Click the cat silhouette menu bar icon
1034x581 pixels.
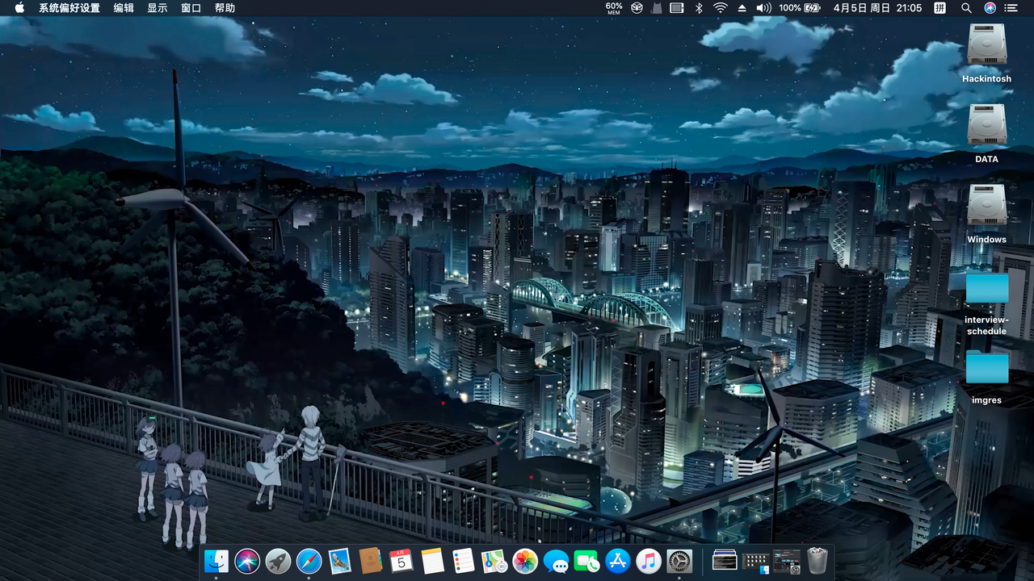pyautogui.click(x=657, y=8)
